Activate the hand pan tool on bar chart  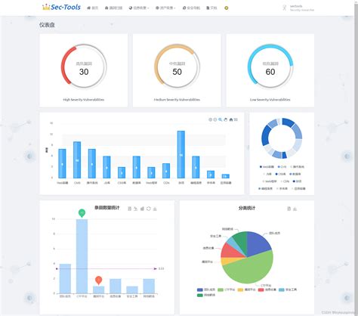pyautogui.click(x=226, y=119)
